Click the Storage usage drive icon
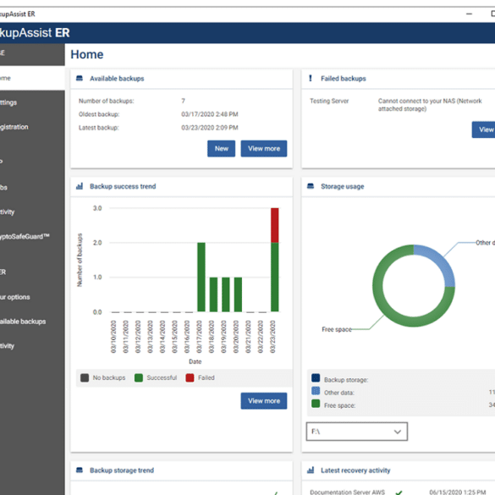 (x=311, y=186)
